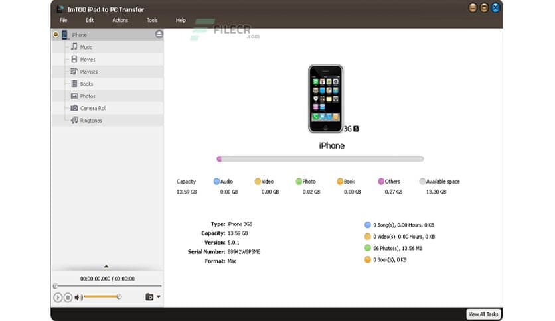Select the Music note icon in sidebar

point(74,46)
